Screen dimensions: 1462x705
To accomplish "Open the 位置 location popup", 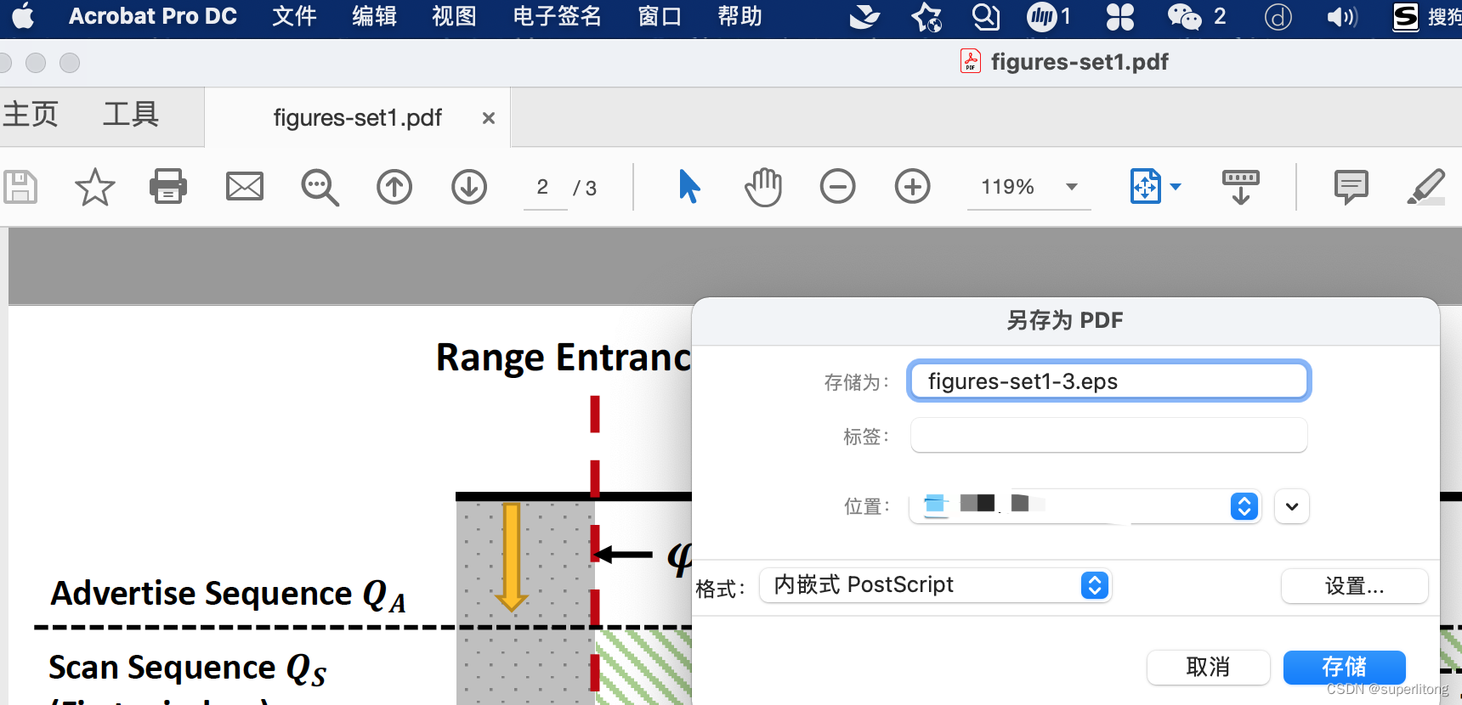I will pyautogui.click(x=1085, y=506).
